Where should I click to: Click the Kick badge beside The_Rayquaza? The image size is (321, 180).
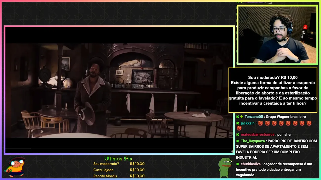(237, 141)
